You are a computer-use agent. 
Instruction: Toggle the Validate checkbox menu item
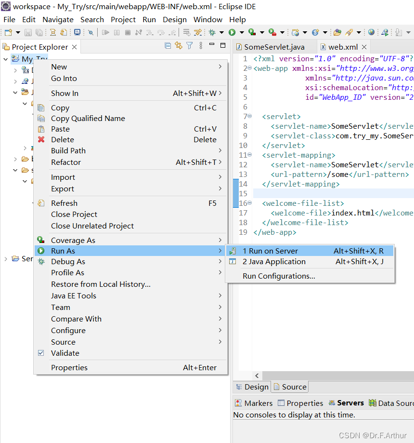(x=41, y=353)
